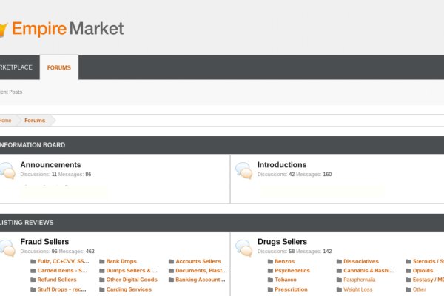Open the Introductions forum title
This screenshot has width=444, height=296.
point(281,164)
